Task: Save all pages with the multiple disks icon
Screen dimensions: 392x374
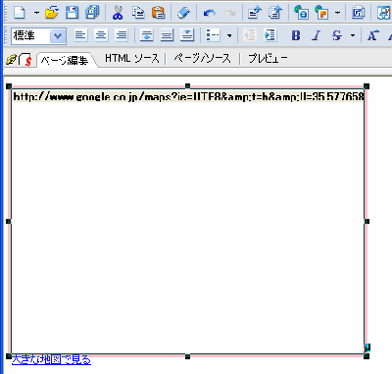Action: [x=92, y=13]
